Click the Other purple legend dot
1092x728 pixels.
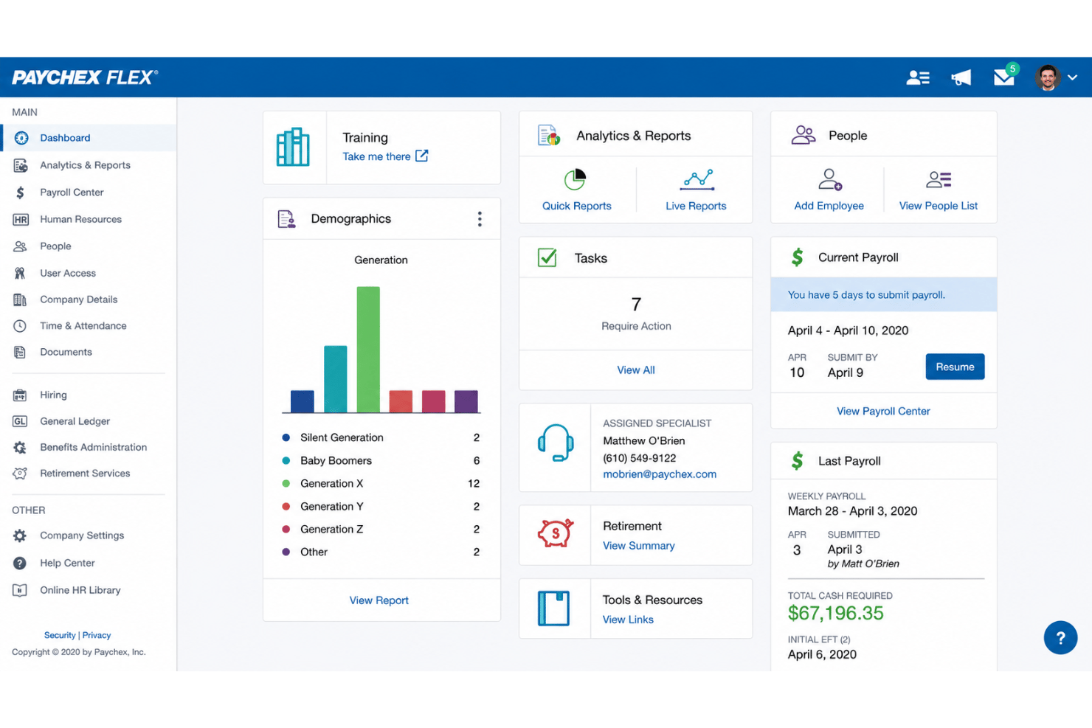tap(286, 552)
